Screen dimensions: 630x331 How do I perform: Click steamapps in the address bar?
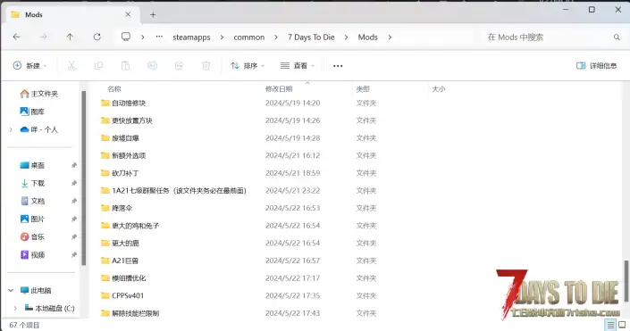191,37
